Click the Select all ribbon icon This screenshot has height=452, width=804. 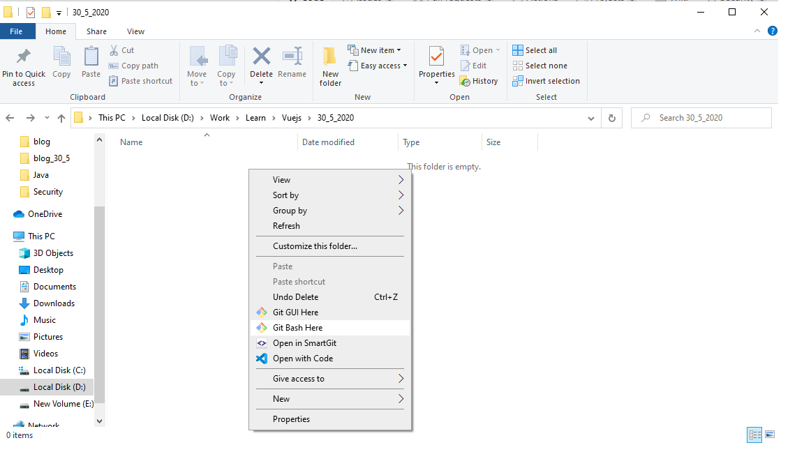tap(518, 50)
